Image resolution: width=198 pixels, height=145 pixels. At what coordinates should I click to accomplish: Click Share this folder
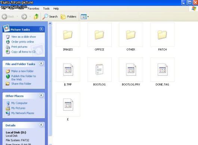coord(21,83)
